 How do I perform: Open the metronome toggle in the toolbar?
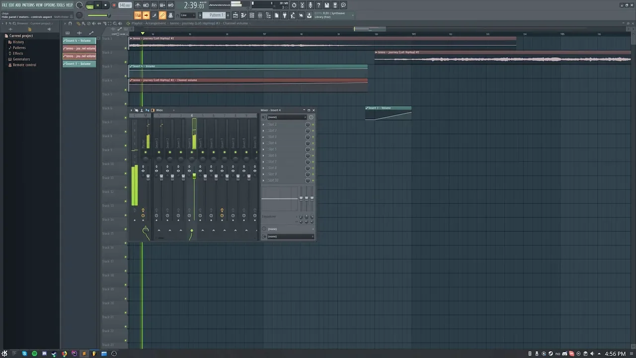pos(138,5)
